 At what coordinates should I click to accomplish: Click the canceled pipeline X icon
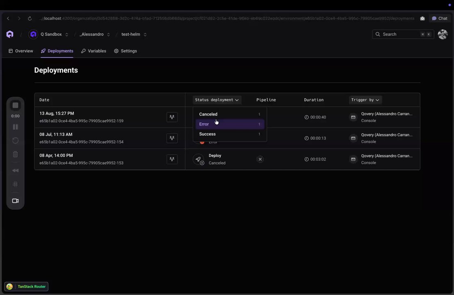(260, 159)
